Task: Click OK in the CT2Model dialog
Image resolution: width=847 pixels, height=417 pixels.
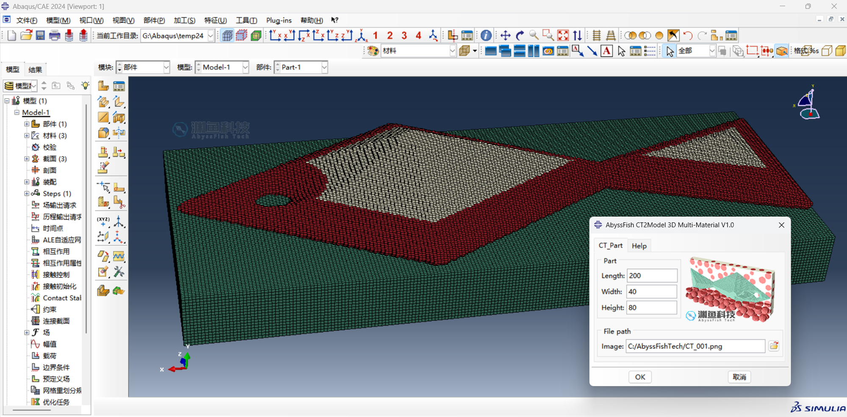Action: point(640,377)
